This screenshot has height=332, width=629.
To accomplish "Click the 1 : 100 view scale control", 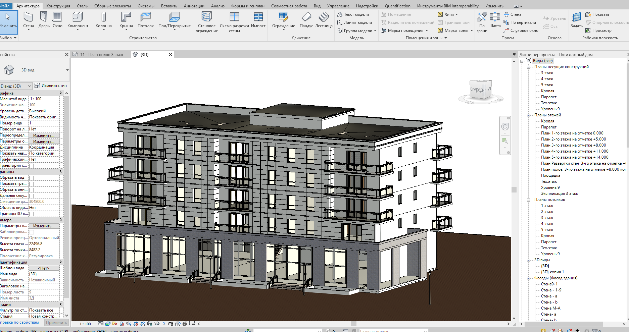I will 85,324.
